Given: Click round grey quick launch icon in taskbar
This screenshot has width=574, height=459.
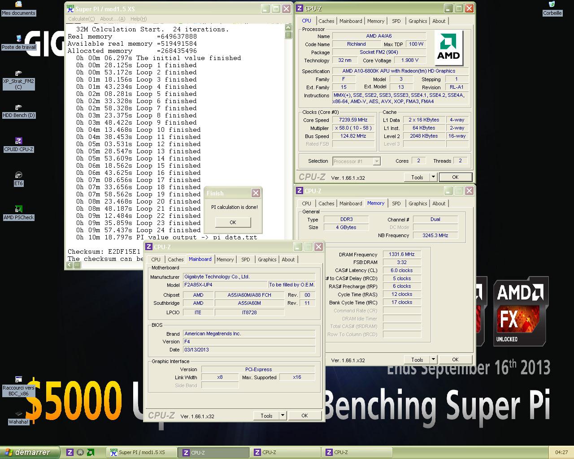Looking at the screenshot, I should pos(80,452).
